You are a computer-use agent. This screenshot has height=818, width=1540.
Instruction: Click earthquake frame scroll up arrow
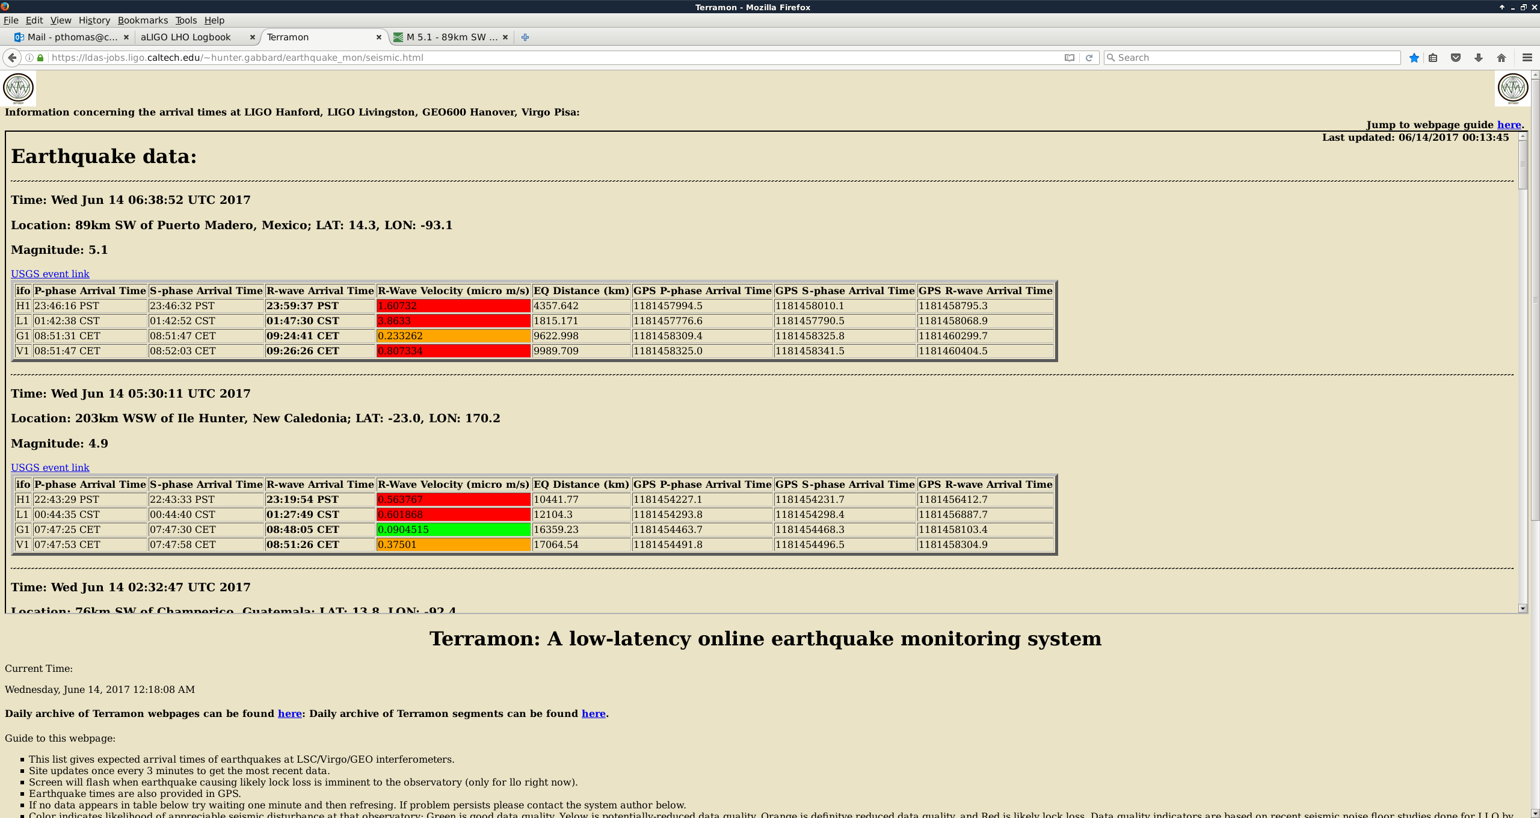(x=1523, y=137)
